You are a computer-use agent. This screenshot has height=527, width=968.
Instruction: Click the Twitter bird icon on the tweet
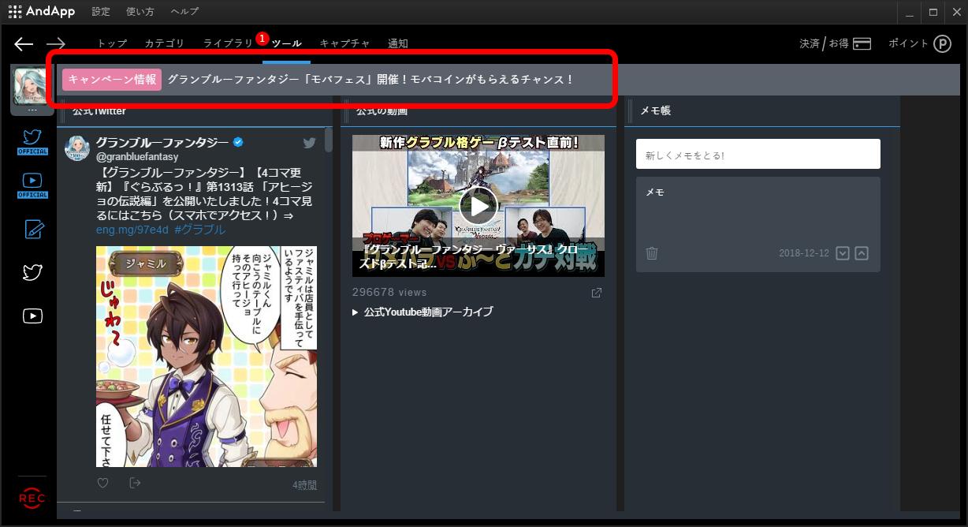pyautogui.click(x=309, y=143)
